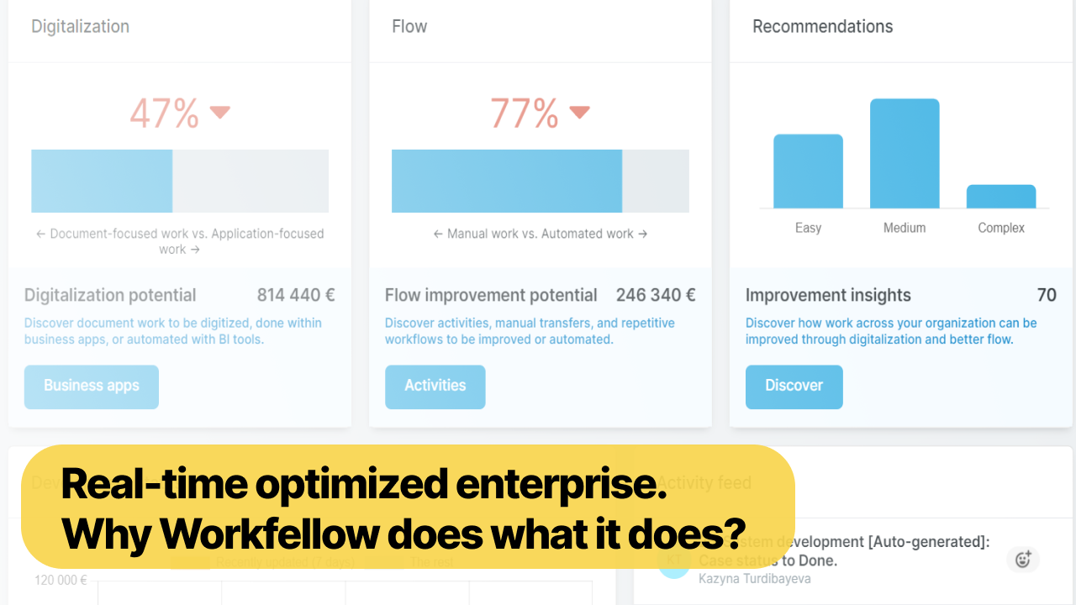
Task: Open the Digitalization card header
Action: pos(80,26)
